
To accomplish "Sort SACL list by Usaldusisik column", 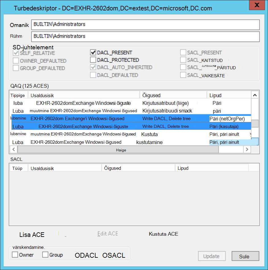I will tap(65, 168).
